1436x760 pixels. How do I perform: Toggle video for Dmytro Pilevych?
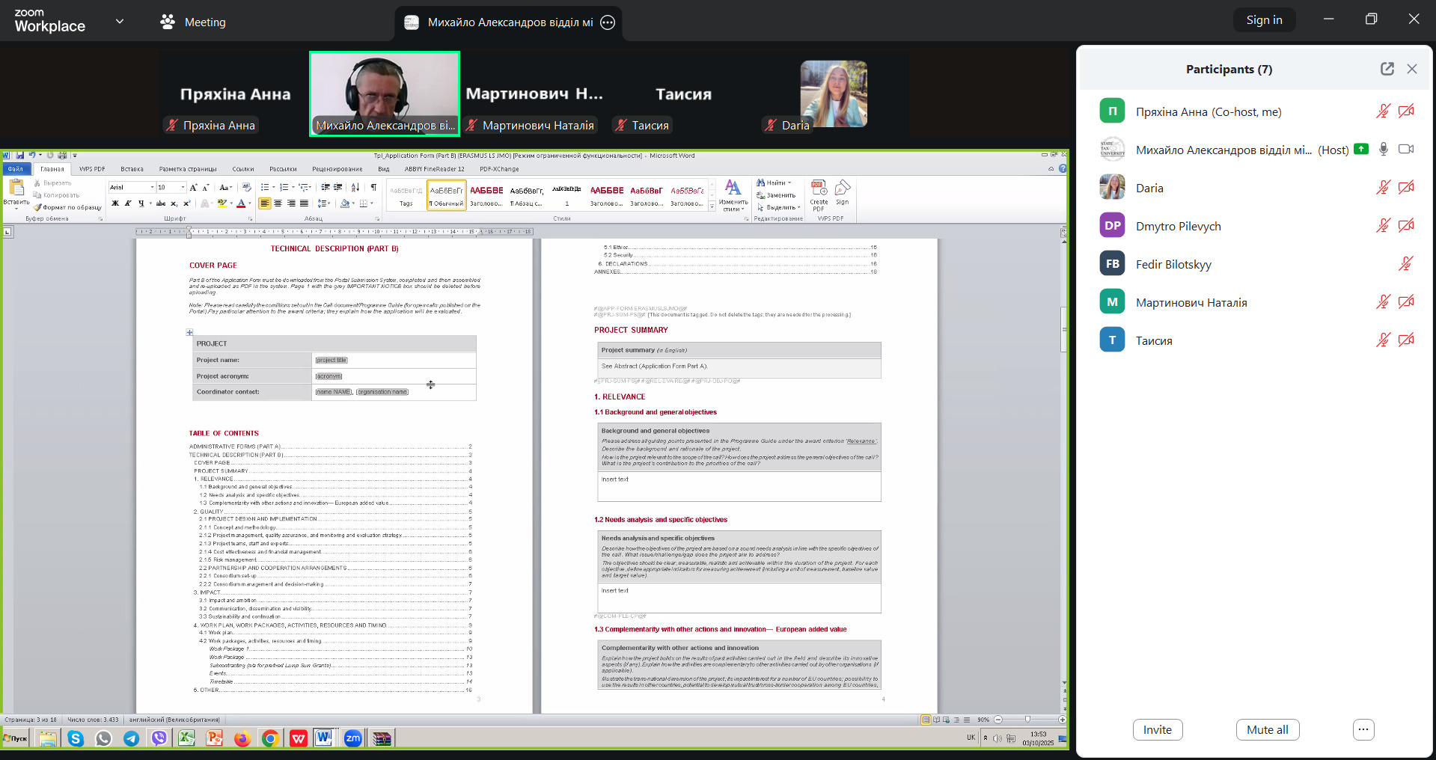pyautogui.click(x=1406, y=226)
